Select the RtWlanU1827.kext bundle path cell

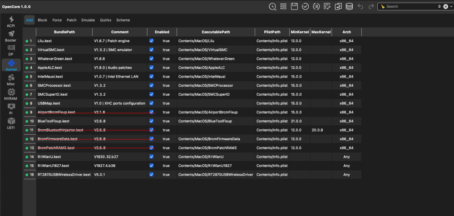[x=64, y=166]
